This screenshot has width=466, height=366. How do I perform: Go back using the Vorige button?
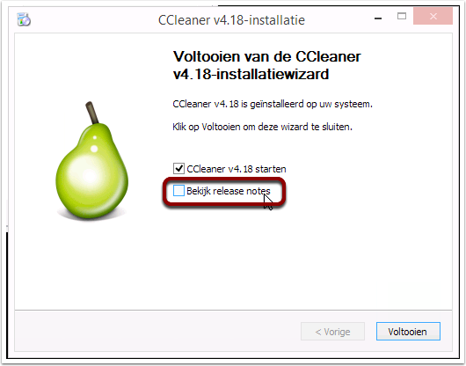(332, 331)
